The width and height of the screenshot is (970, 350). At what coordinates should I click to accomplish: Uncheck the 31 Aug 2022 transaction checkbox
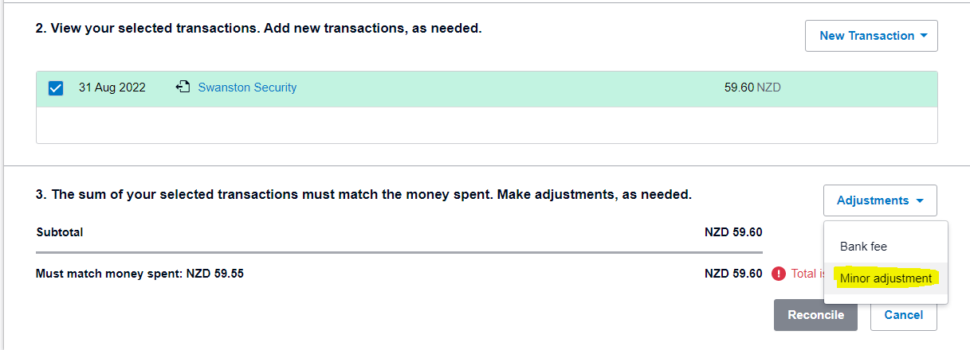(x=56, y=88)
